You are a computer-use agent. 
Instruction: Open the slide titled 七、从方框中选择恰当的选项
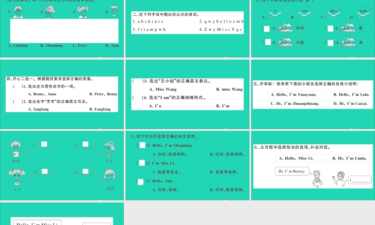click(313, 165)
